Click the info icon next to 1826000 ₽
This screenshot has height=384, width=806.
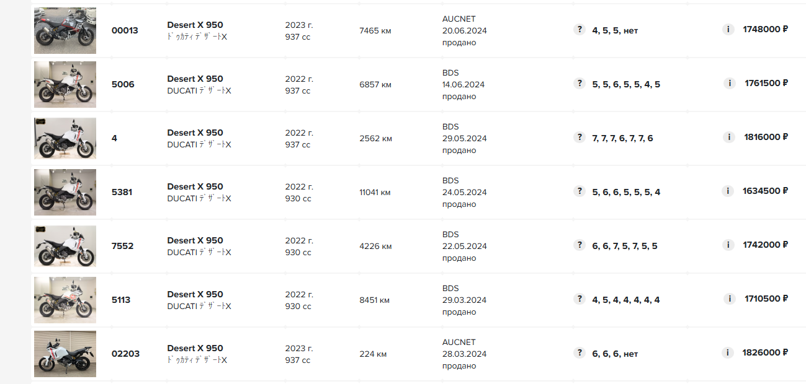[728, 353]
